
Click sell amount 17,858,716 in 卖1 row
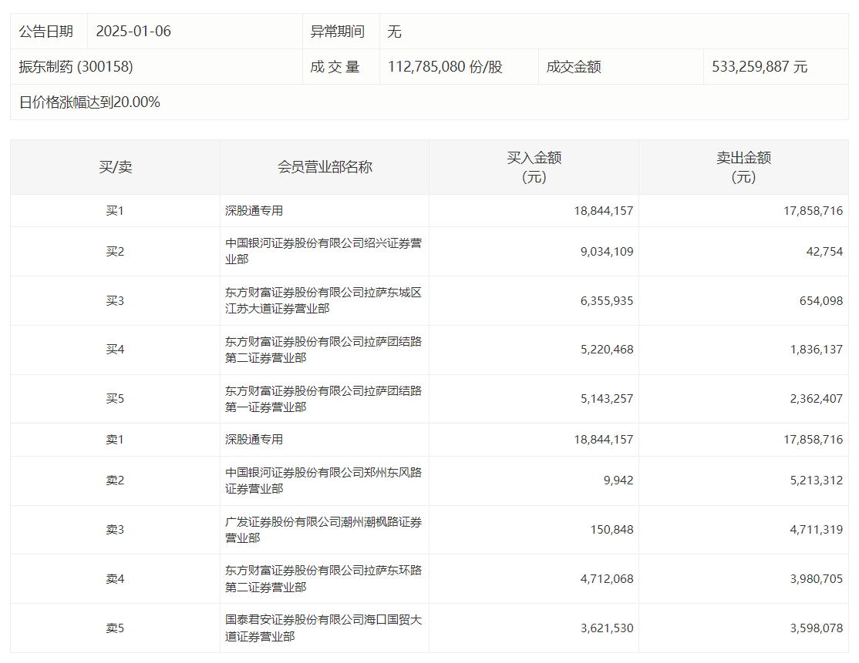coord(813,439)
